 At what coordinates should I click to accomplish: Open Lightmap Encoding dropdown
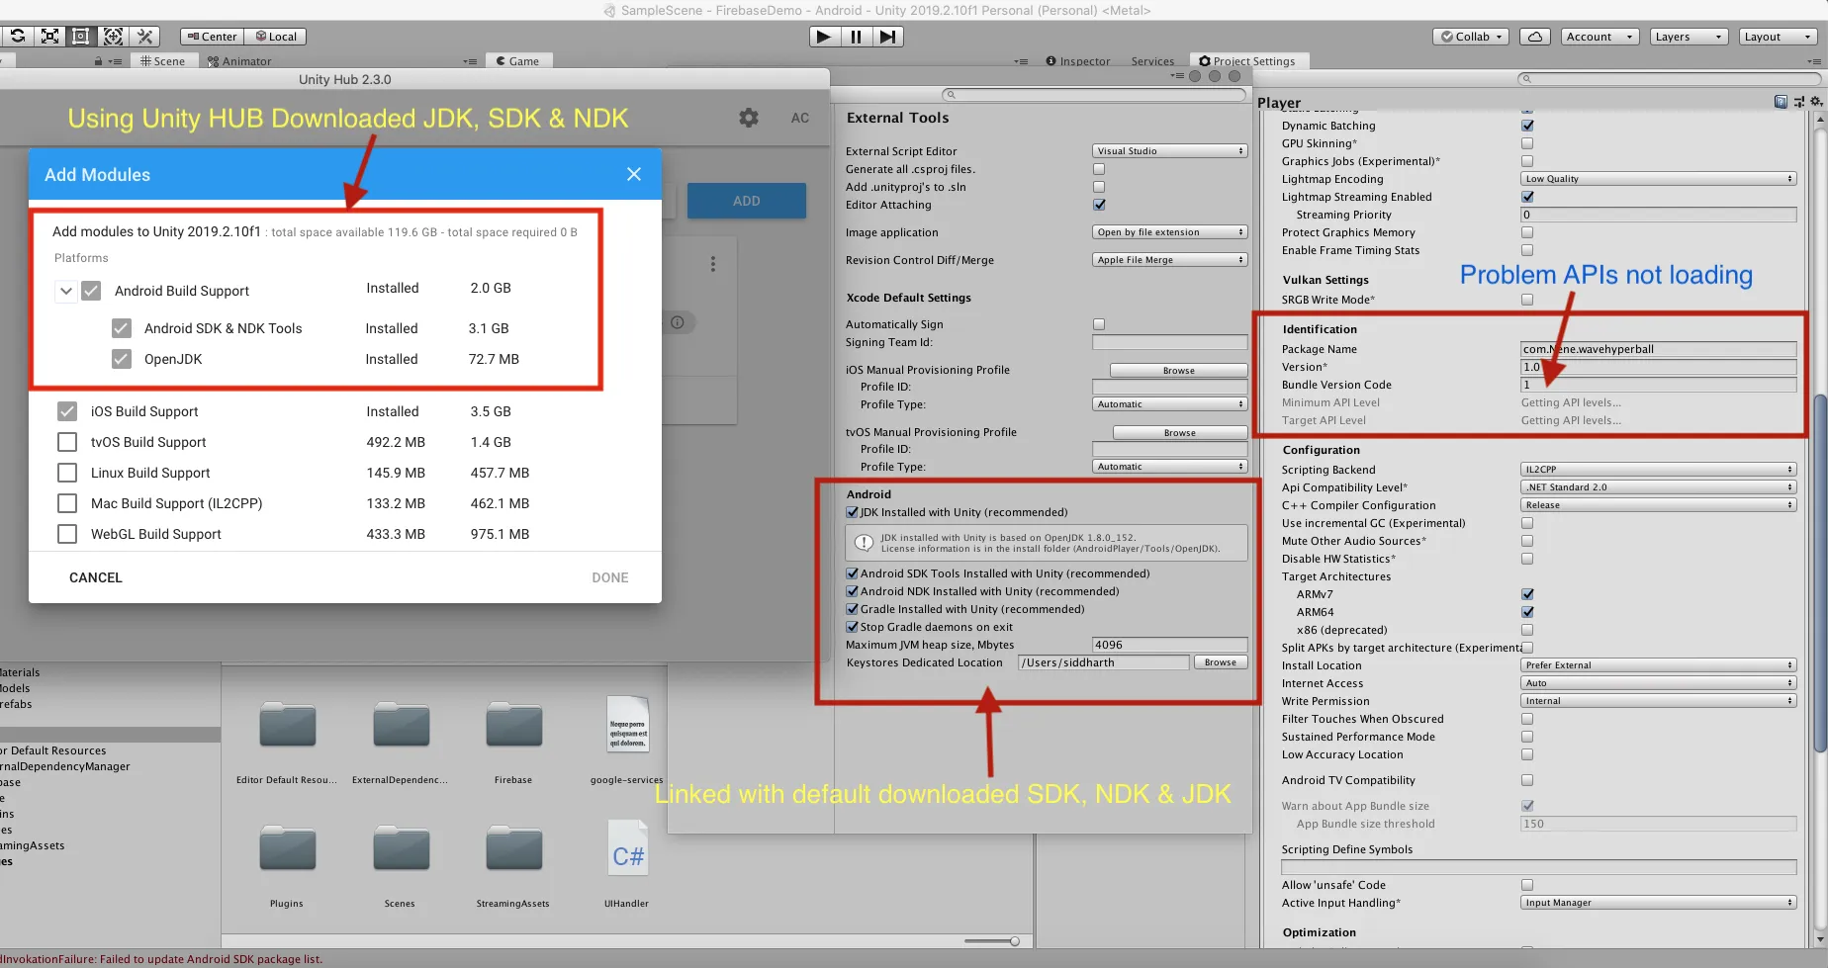coord(1658,179)
